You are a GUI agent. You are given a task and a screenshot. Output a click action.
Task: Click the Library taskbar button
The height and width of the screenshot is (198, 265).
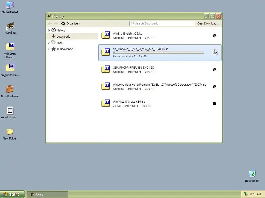48,194
